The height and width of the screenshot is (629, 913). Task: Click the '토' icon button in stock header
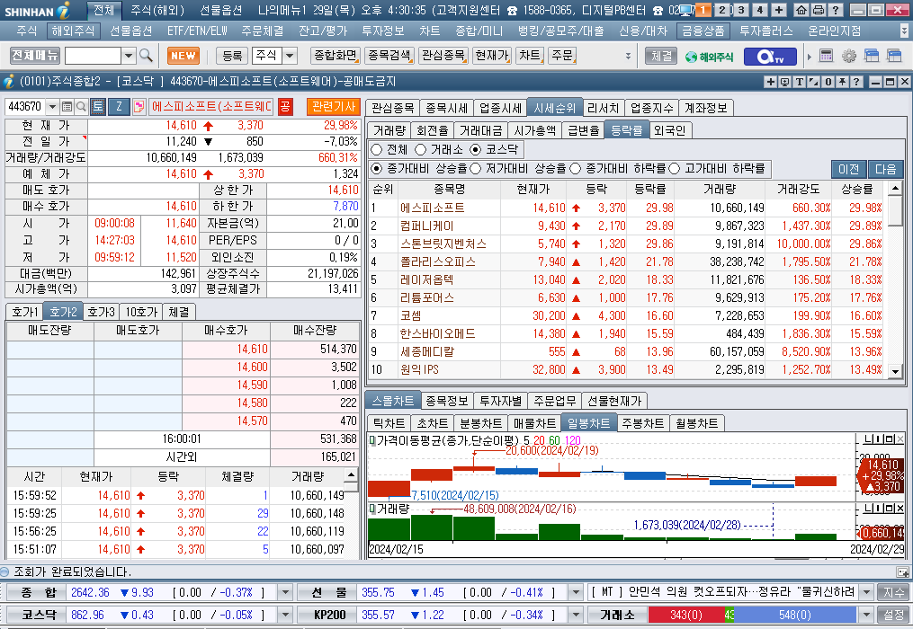click(97, 106)
